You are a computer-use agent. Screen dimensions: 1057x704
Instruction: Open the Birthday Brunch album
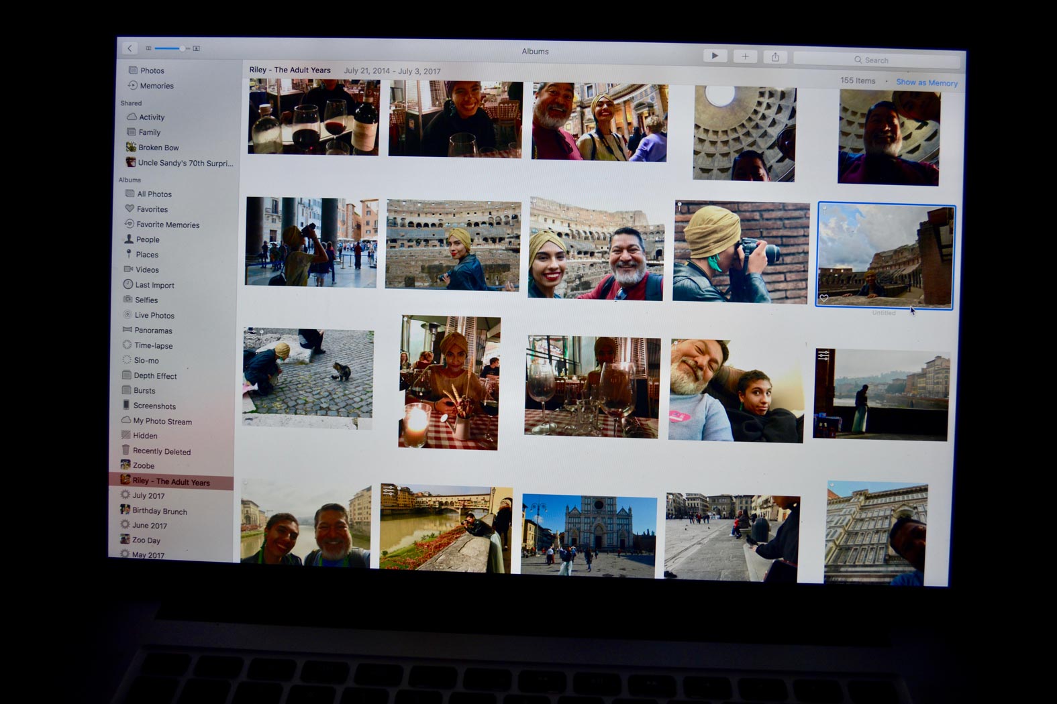(159, 511)
